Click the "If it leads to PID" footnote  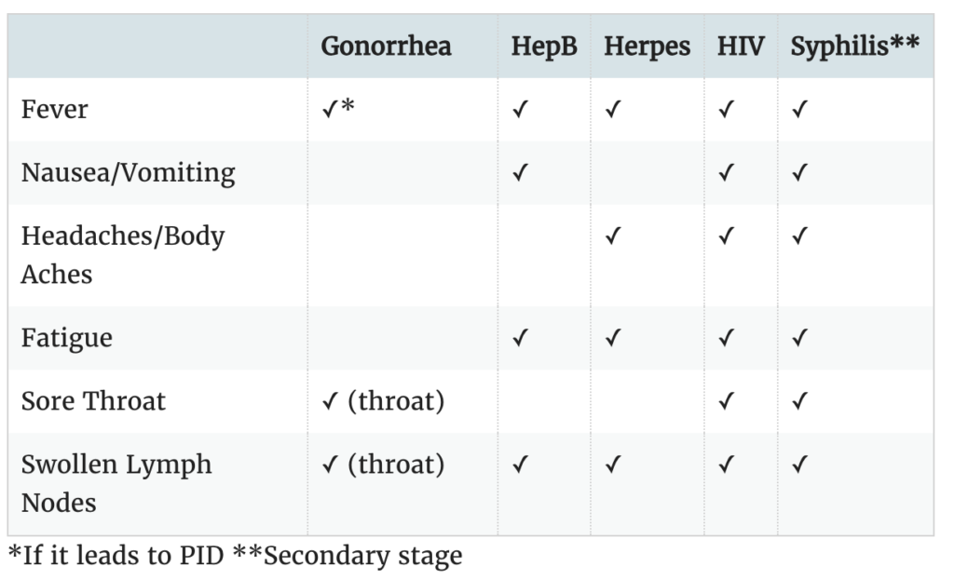coord(114,557)
